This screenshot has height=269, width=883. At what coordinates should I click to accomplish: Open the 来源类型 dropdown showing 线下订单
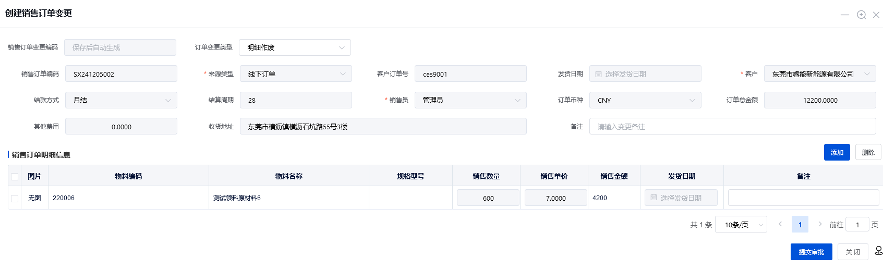(296, 74)
